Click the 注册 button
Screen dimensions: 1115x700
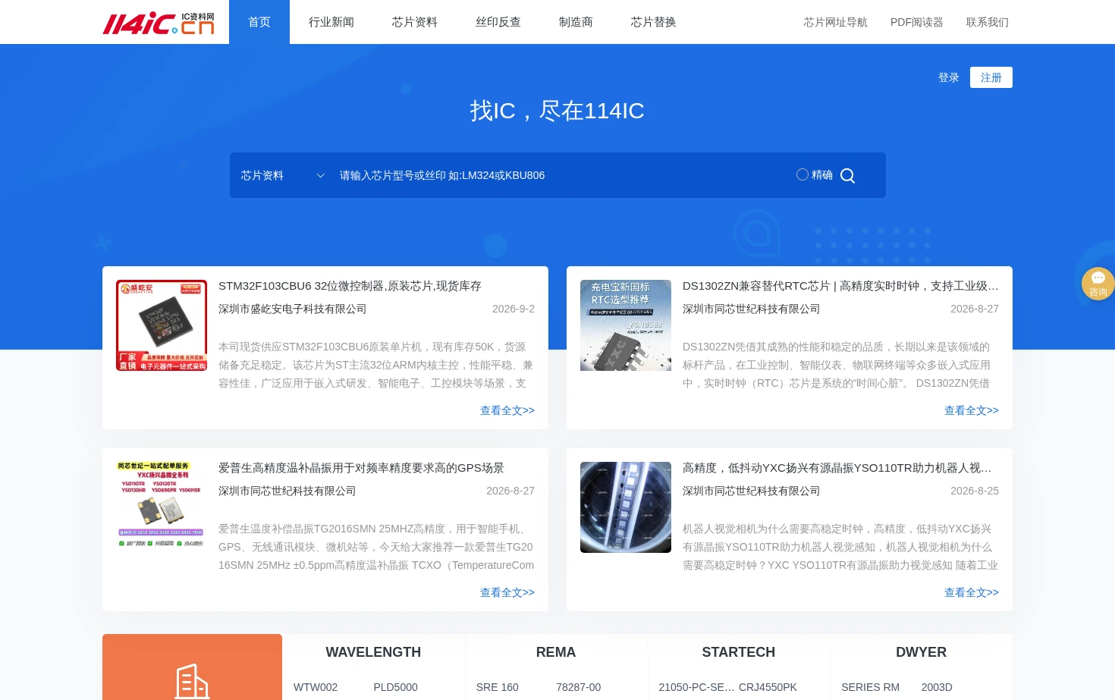click(x=991, y=77)
